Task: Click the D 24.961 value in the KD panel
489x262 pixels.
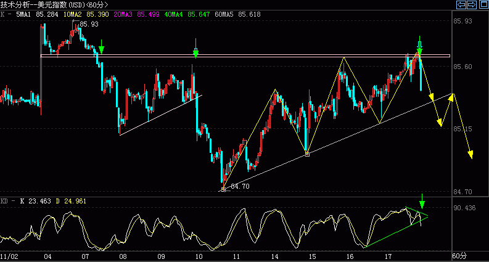Action: click(71, 201)
